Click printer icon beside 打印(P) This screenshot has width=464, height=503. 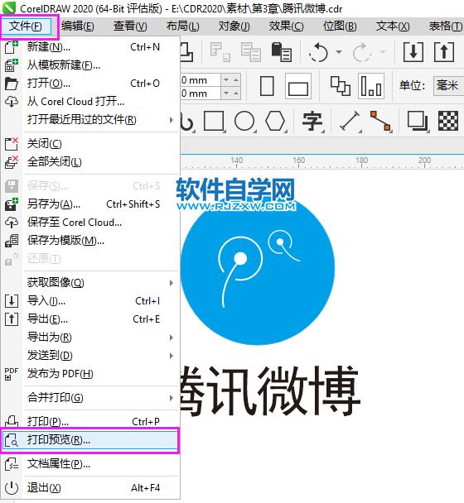coord(12,420)
